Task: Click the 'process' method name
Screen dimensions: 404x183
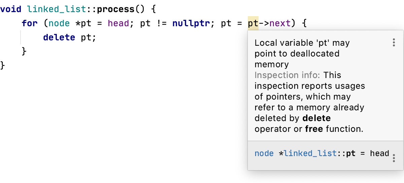Action: click(x=116, y=9)
